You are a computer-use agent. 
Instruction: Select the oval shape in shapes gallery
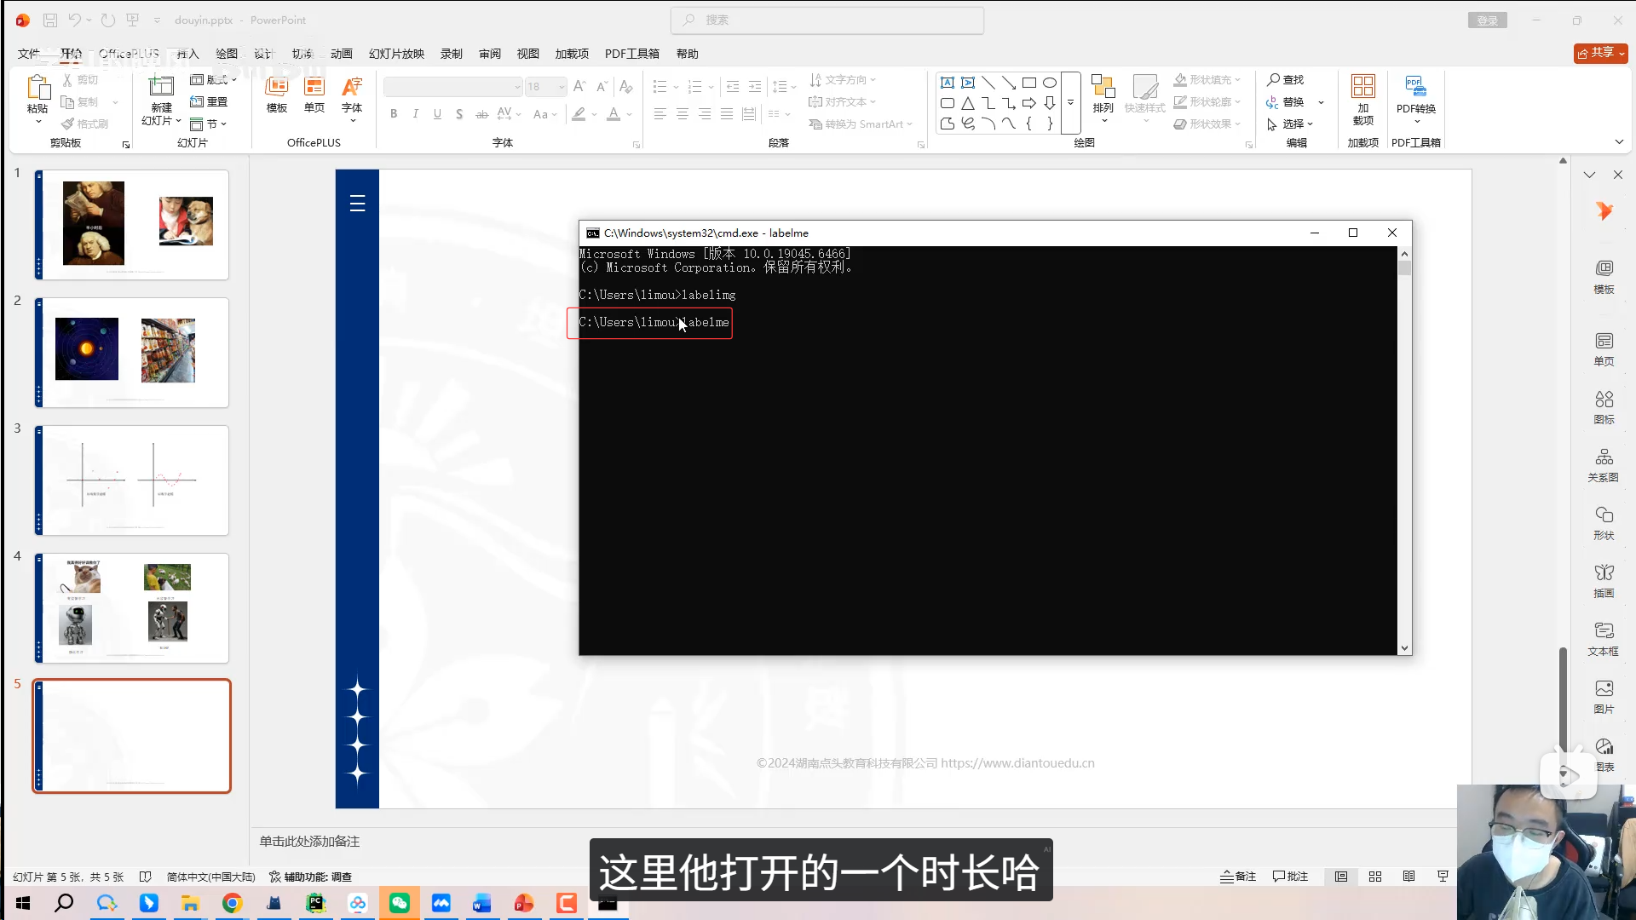pos(1050,83)
